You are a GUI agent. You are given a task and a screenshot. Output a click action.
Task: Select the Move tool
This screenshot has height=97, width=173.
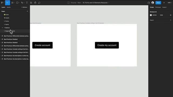click(7, 3)
